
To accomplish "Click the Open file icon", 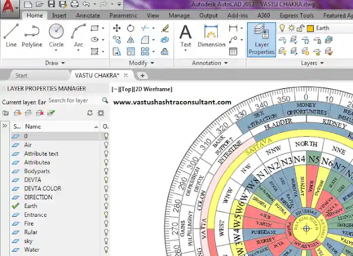I will pyautogui.click(x=40, y=4).
